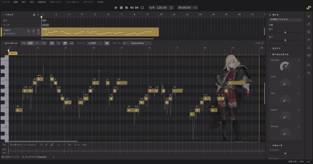Open the settings gear in right sidebar
The width and height of the screenshot is (313, 164).
tap(308, 73)
